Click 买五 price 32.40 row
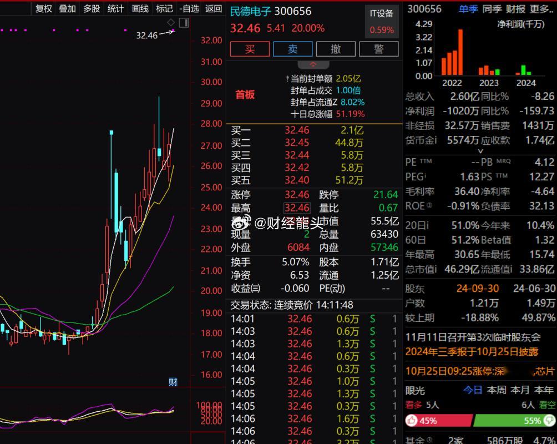 click(315, 180)
